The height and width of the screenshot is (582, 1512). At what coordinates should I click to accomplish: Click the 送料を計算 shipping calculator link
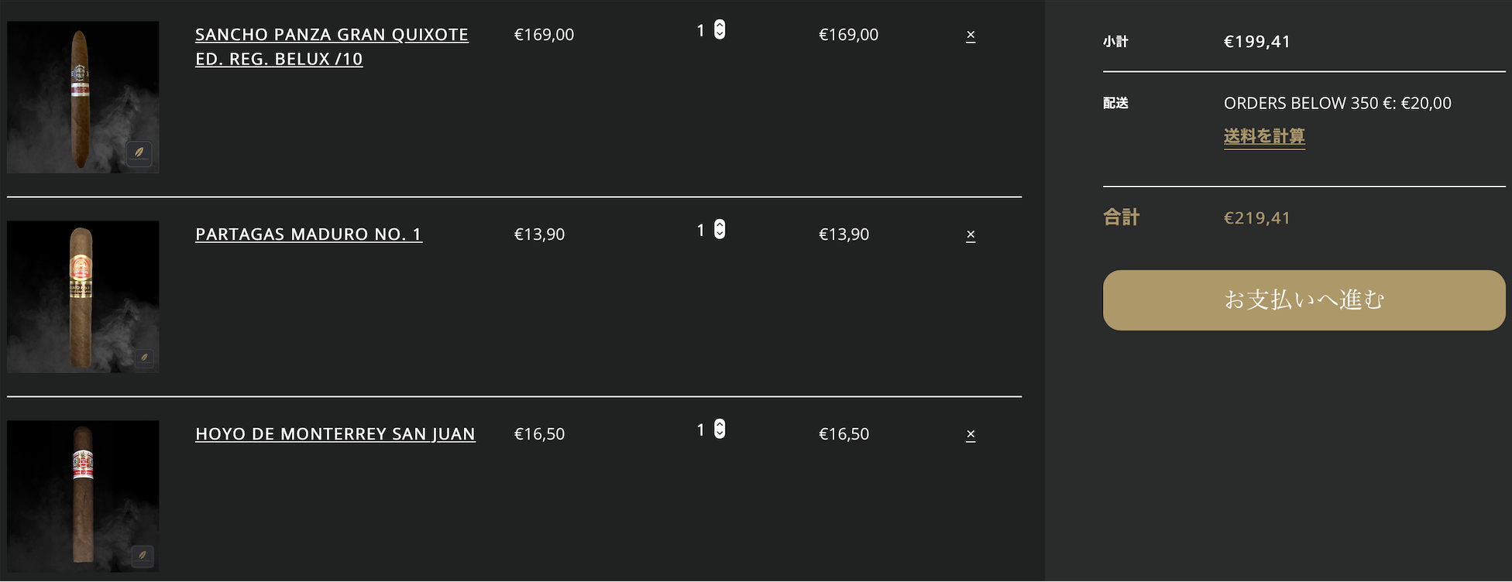1264,137
